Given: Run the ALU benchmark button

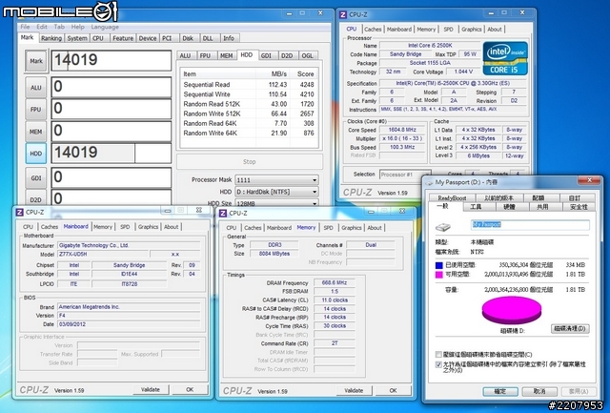Looking at the screenshot, I should click(36, 88).
